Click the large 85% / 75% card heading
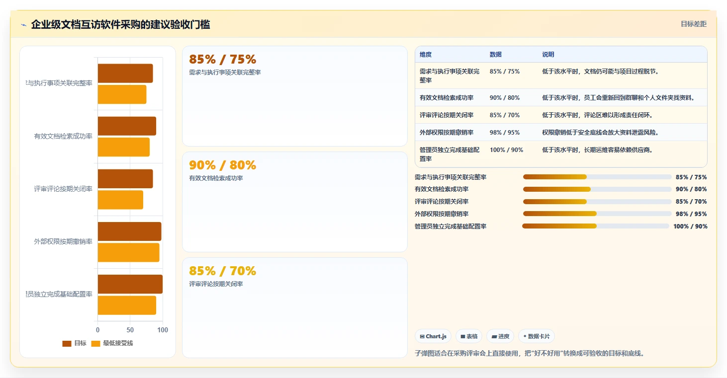Viewport: 727px width, 378px height. click(222, 59)
